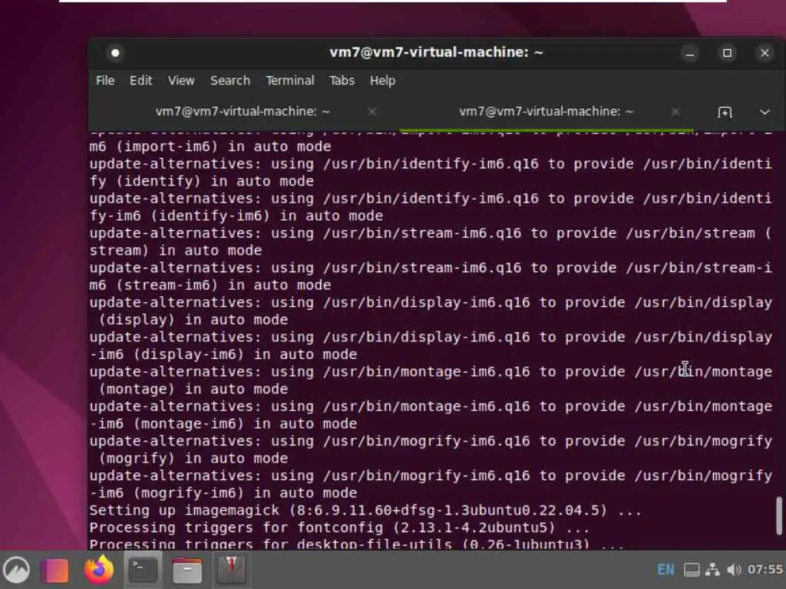Screen dimensions: 786x589
Task: Click the 'Setting up imagemagick' output line
Action: [365, 510]
